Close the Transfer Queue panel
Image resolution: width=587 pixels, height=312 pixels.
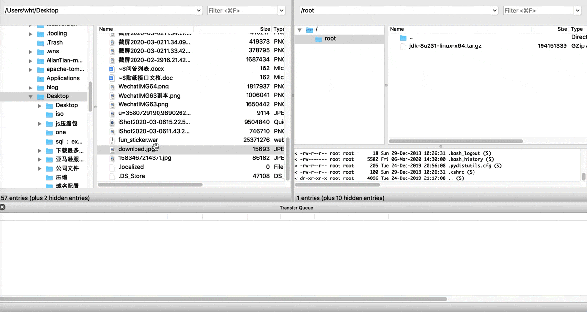coord(2,207)
